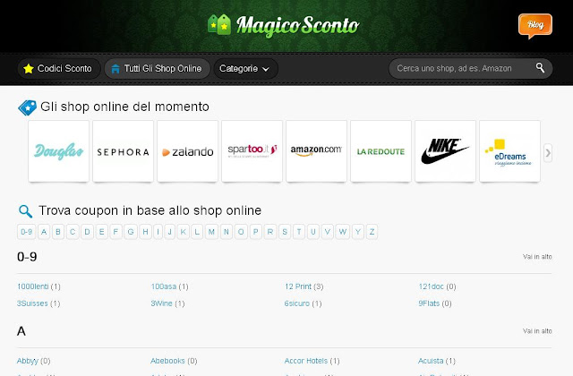
Task: Jump to letter B shops
Action: click(x=58, y=232)
